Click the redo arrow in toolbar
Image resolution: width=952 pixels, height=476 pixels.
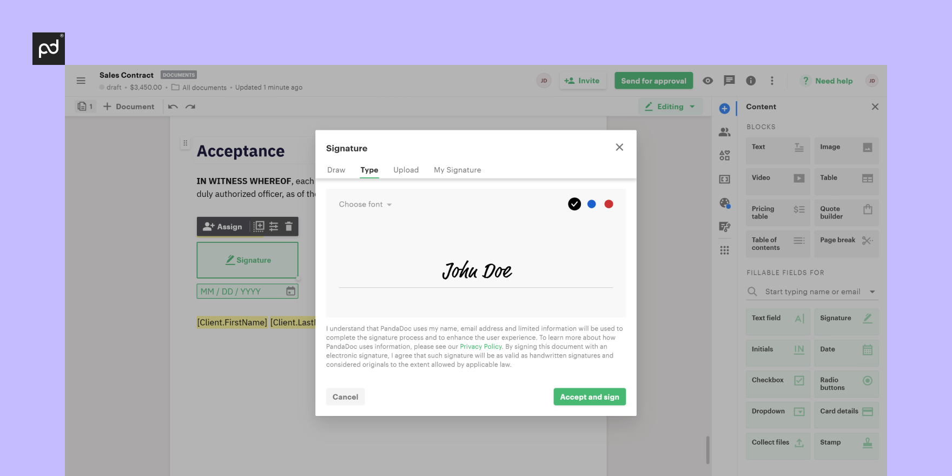[x=190, y=107]
